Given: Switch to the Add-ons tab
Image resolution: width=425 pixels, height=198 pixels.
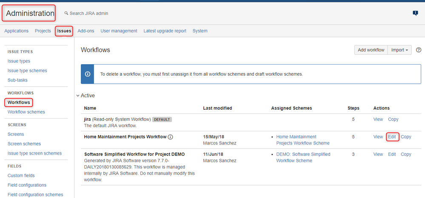Looking at the screenshot, I should click(x=86, y=31).
